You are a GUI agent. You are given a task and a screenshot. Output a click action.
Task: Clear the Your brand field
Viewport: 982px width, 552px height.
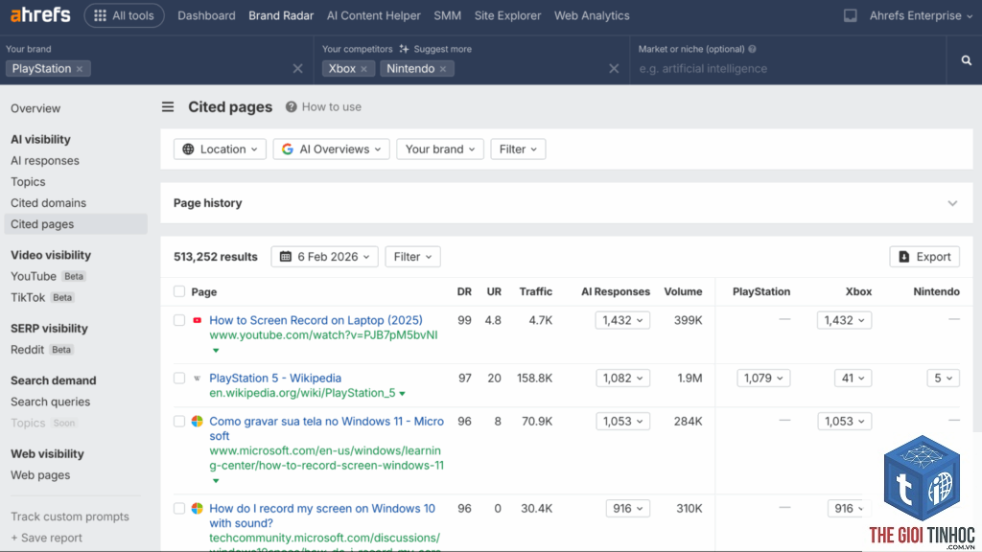(x=297, y=69)
